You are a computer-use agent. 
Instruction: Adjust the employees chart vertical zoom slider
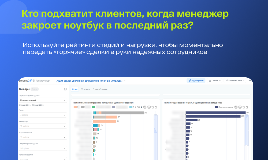156,138
